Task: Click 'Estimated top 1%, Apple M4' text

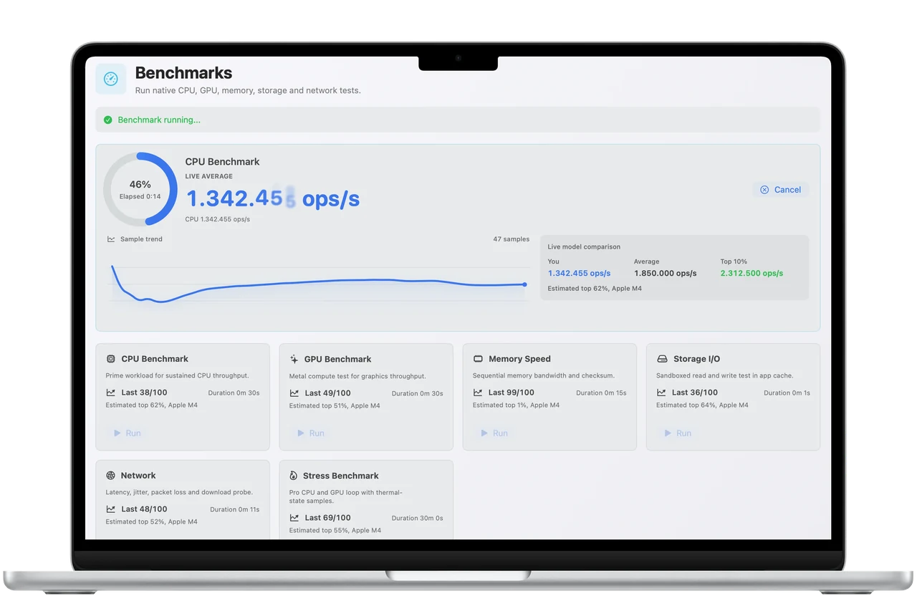Action: tap(516, 405)
